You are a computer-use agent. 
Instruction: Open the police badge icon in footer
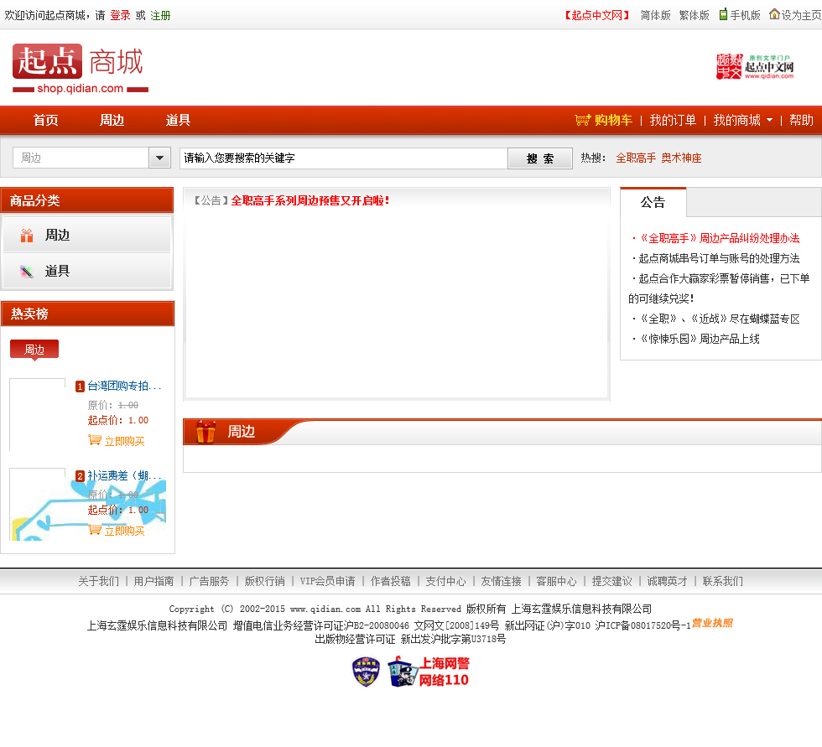[x=366, y=672]
